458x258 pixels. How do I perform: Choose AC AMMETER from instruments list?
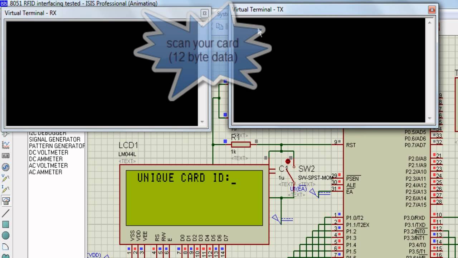[45, 172]
